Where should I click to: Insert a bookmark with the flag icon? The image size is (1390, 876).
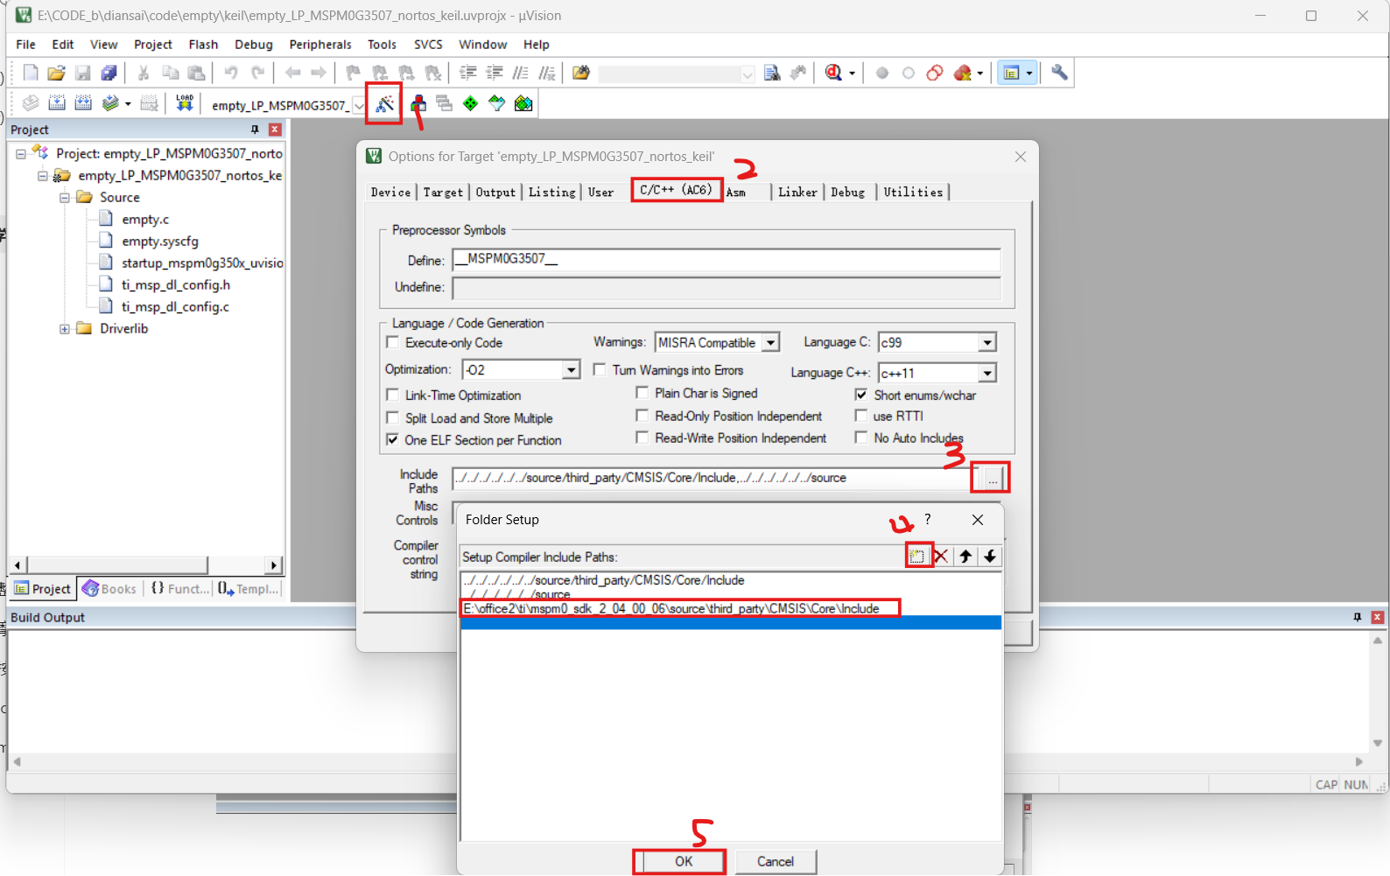[x=354, y=74]
